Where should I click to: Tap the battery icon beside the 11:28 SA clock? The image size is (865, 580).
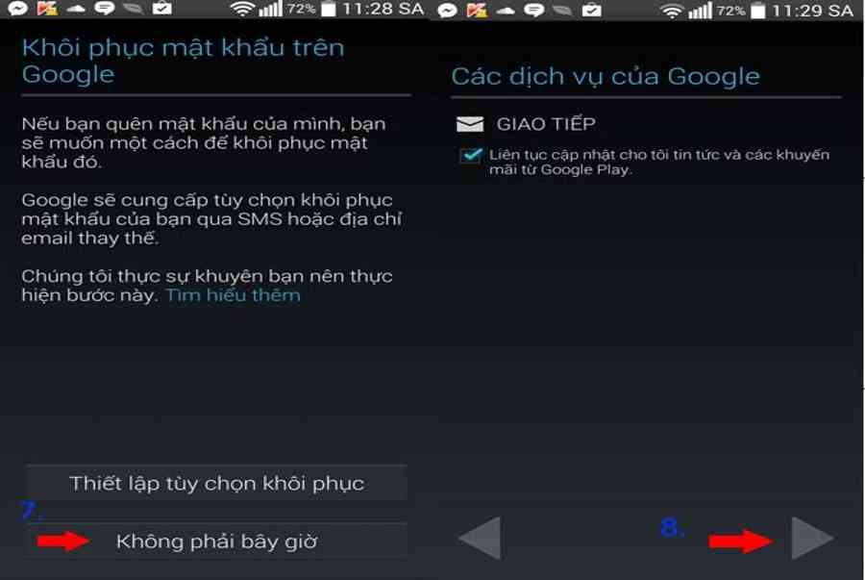pyautogui.click(x=329, y=9)
